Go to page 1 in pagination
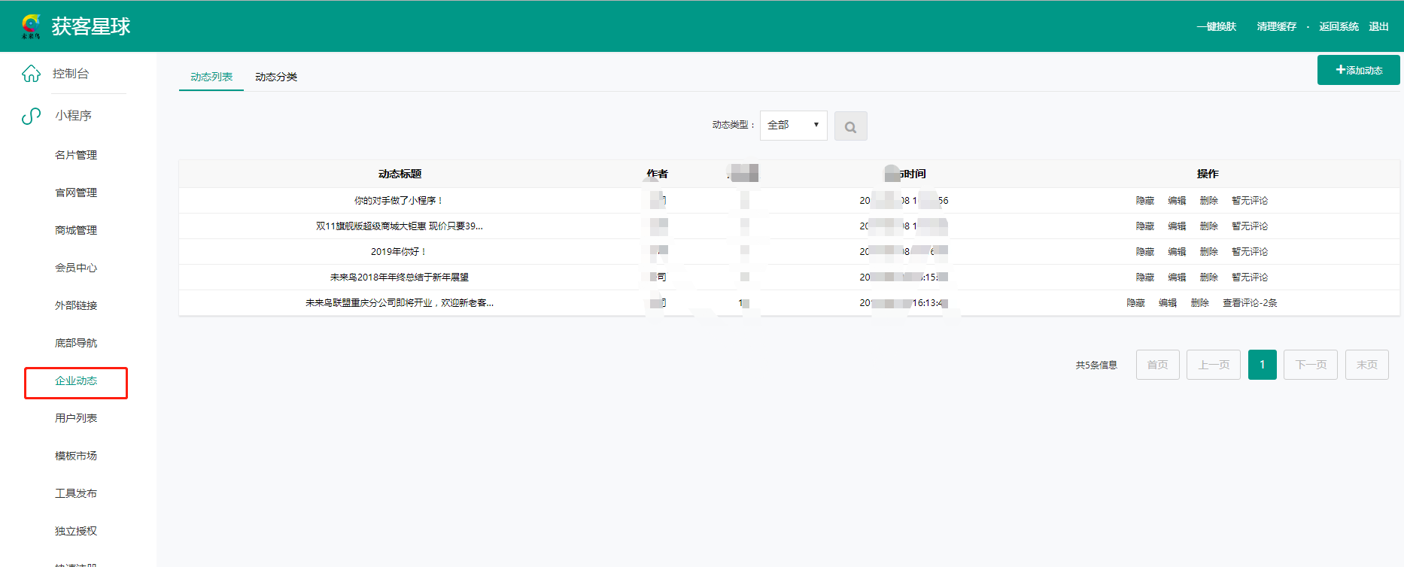Image resolution: width=1404 pixels, height=567 pixels. pyautogui.click(x=1262, y=365)
